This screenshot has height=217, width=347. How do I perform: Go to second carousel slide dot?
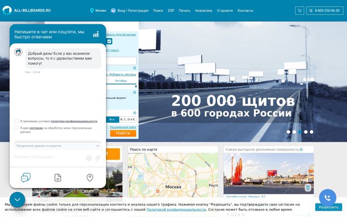(x=294, y=132)
